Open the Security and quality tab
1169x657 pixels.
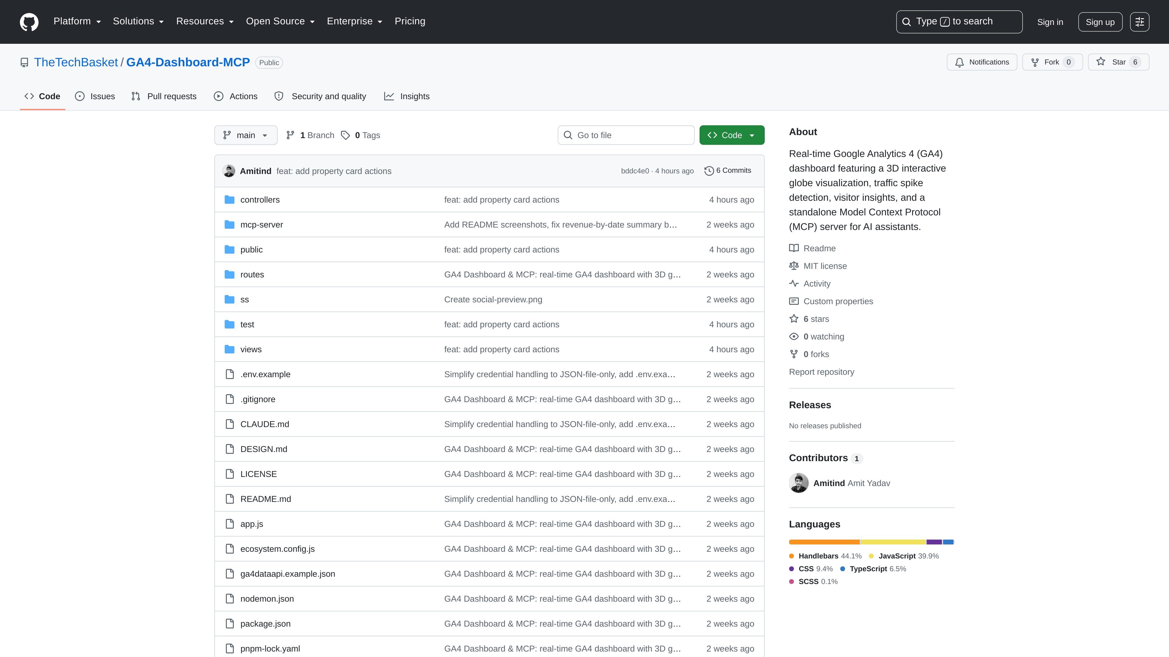(320, 96)
